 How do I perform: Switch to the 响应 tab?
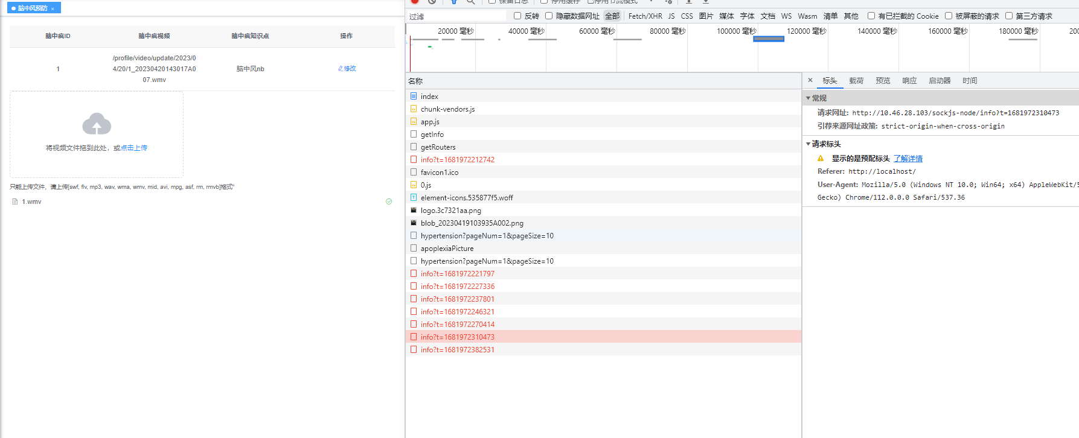click(x=909, y=81)
